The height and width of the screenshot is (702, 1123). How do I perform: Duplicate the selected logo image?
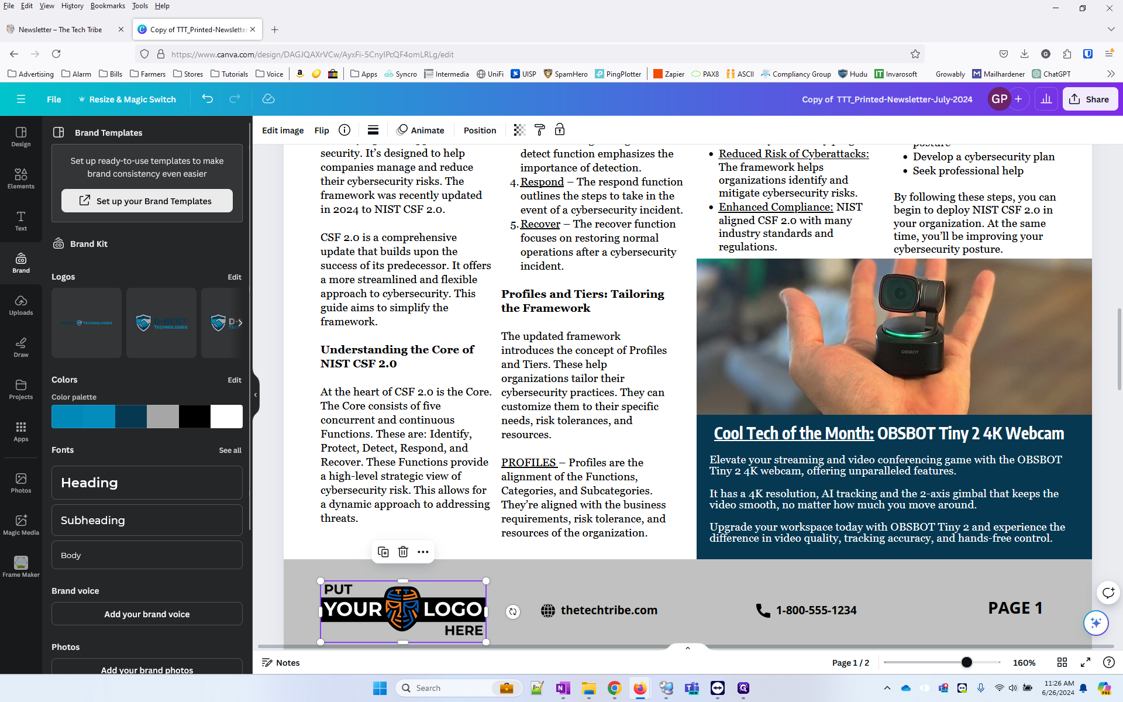[x=383, y=552]
